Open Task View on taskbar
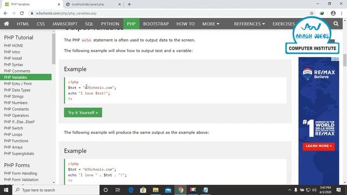 click(118, 190)
